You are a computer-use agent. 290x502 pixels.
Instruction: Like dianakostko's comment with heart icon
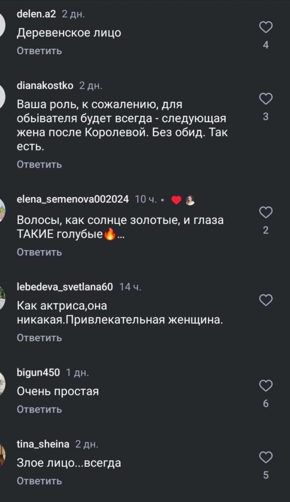click(266, 99)
